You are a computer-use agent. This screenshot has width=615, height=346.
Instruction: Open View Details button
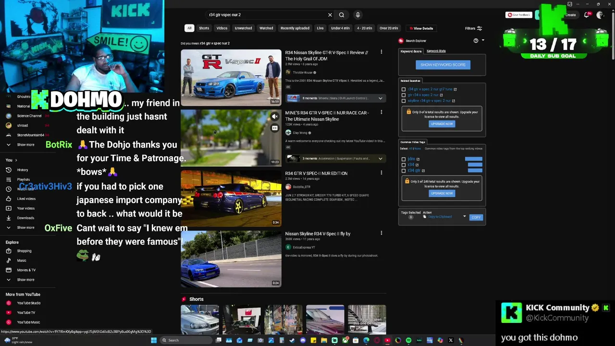(421, 28)
